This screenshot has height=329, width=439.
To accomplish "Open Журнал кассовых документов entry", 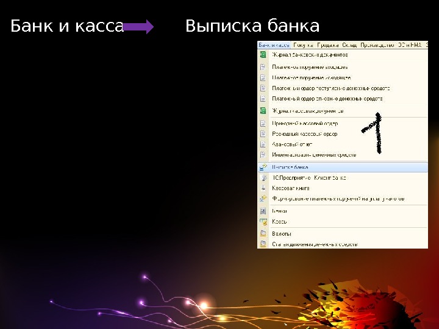I will pyautogui.click(x=308, y=111).
